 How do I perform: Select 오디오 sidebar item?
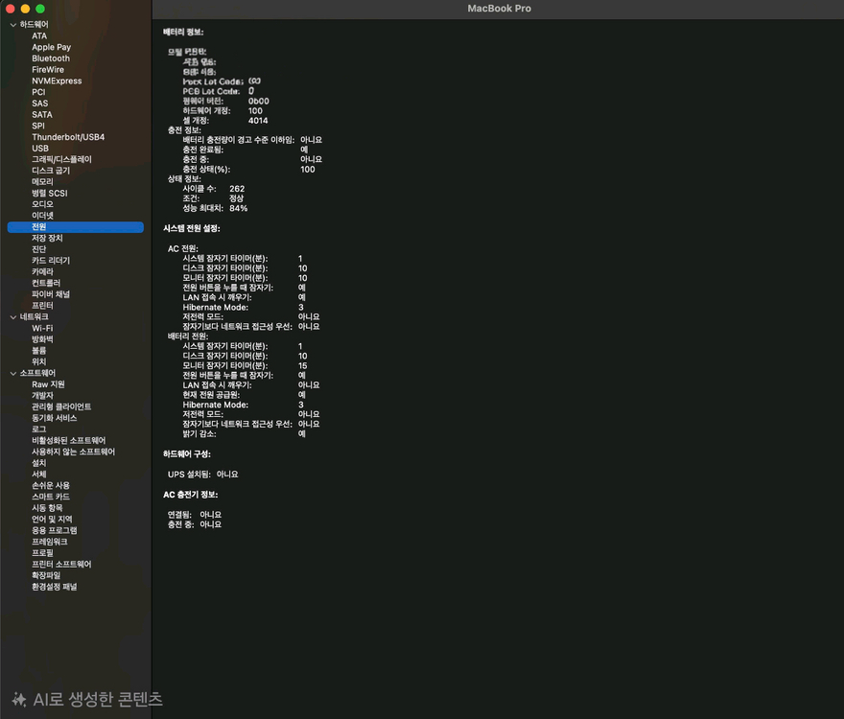click(42, 204)
